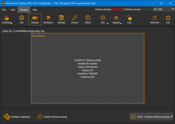This screenshot has width=175, height=124.
Task: Click the Lock padlock icon
Action: pyautogui.click(x=129, y=18)
